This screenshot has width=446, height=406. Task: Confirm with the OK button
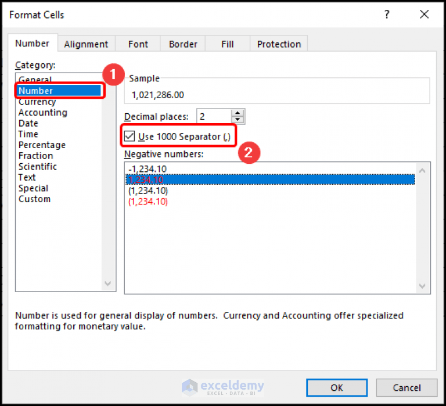pyautogui.click(x=336, y=387)
